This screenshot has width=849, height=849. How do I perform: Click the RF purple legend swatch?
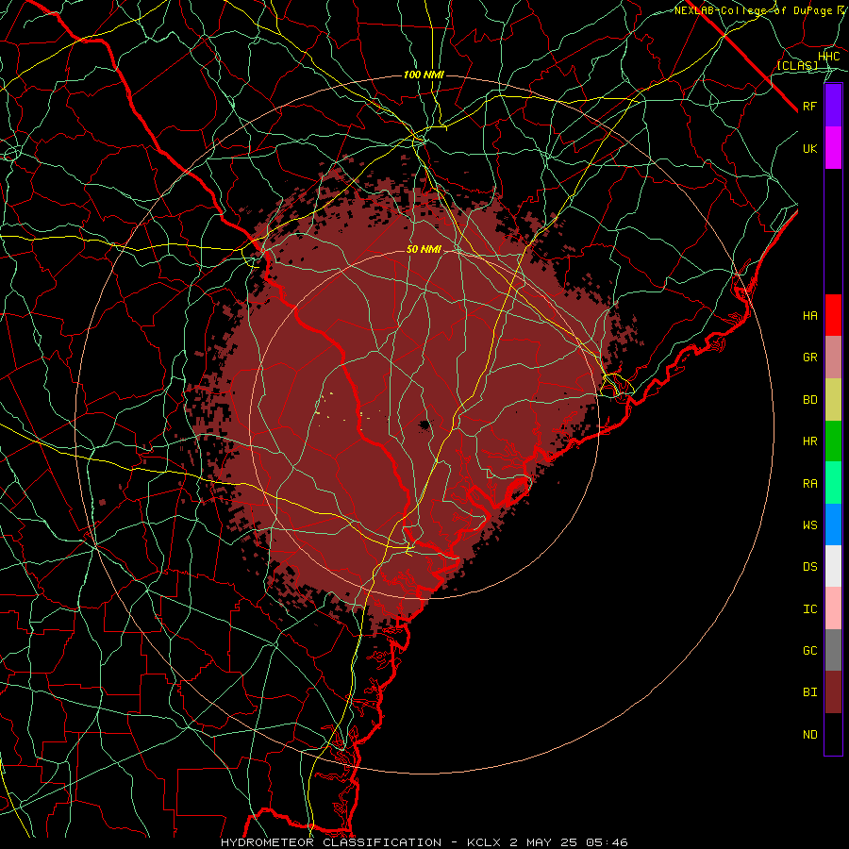click(x=833, y=106)
